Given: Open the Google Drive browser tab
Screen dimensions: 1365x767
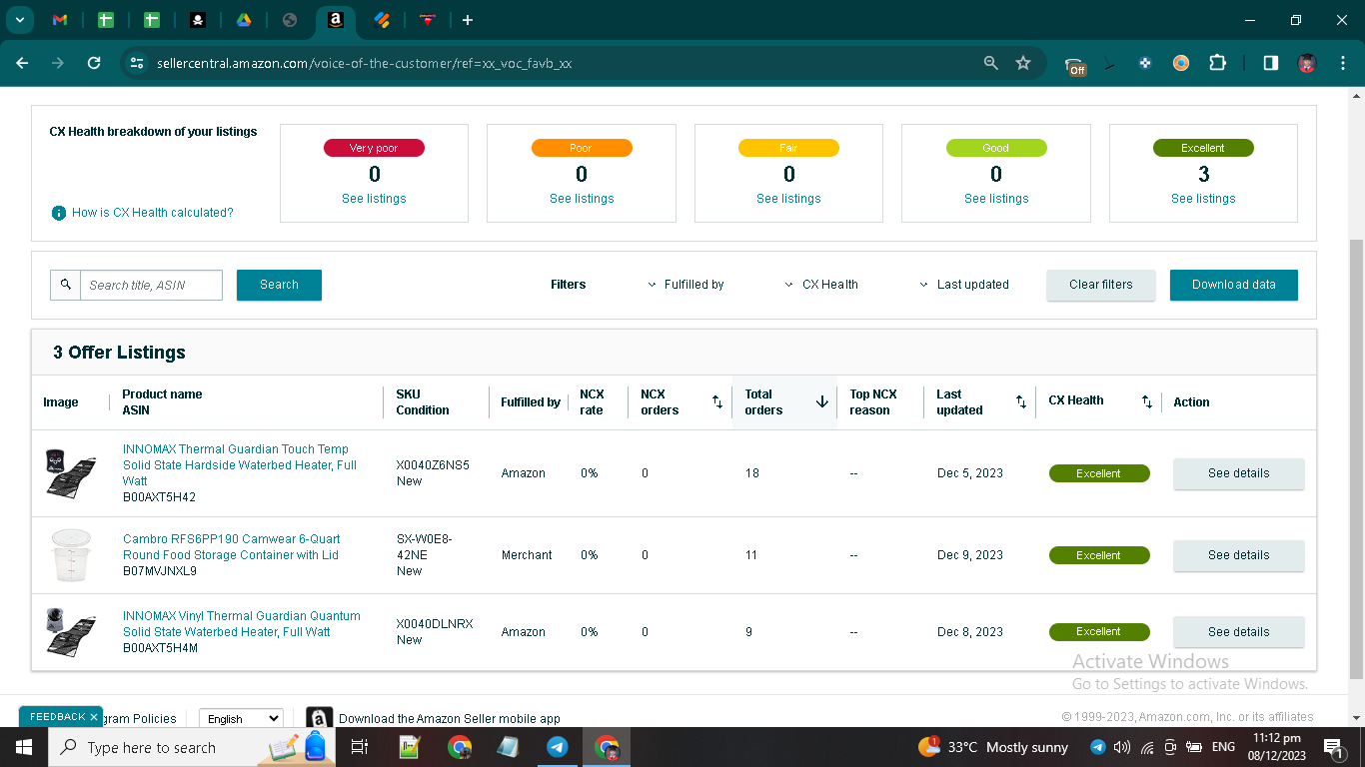Looking at the screenshot, I should tap(244, 20).
